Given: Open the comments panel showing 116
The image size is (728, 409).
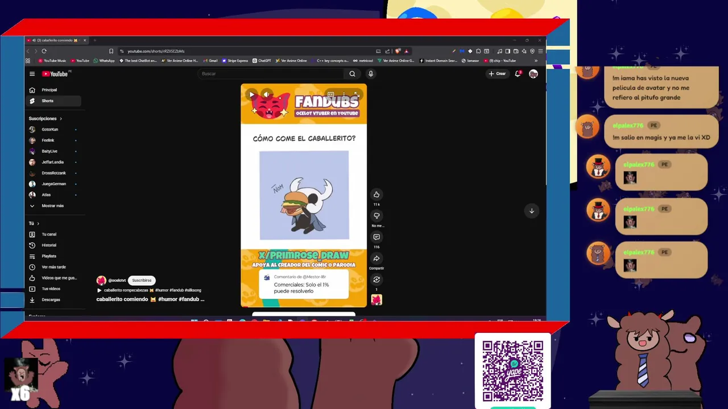Looking at the screenshot, I should [x=377, y=237].
